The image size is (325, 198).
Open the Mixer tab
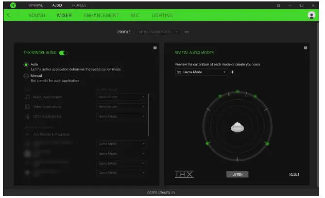pyautogui.click(x=64, y=15)
